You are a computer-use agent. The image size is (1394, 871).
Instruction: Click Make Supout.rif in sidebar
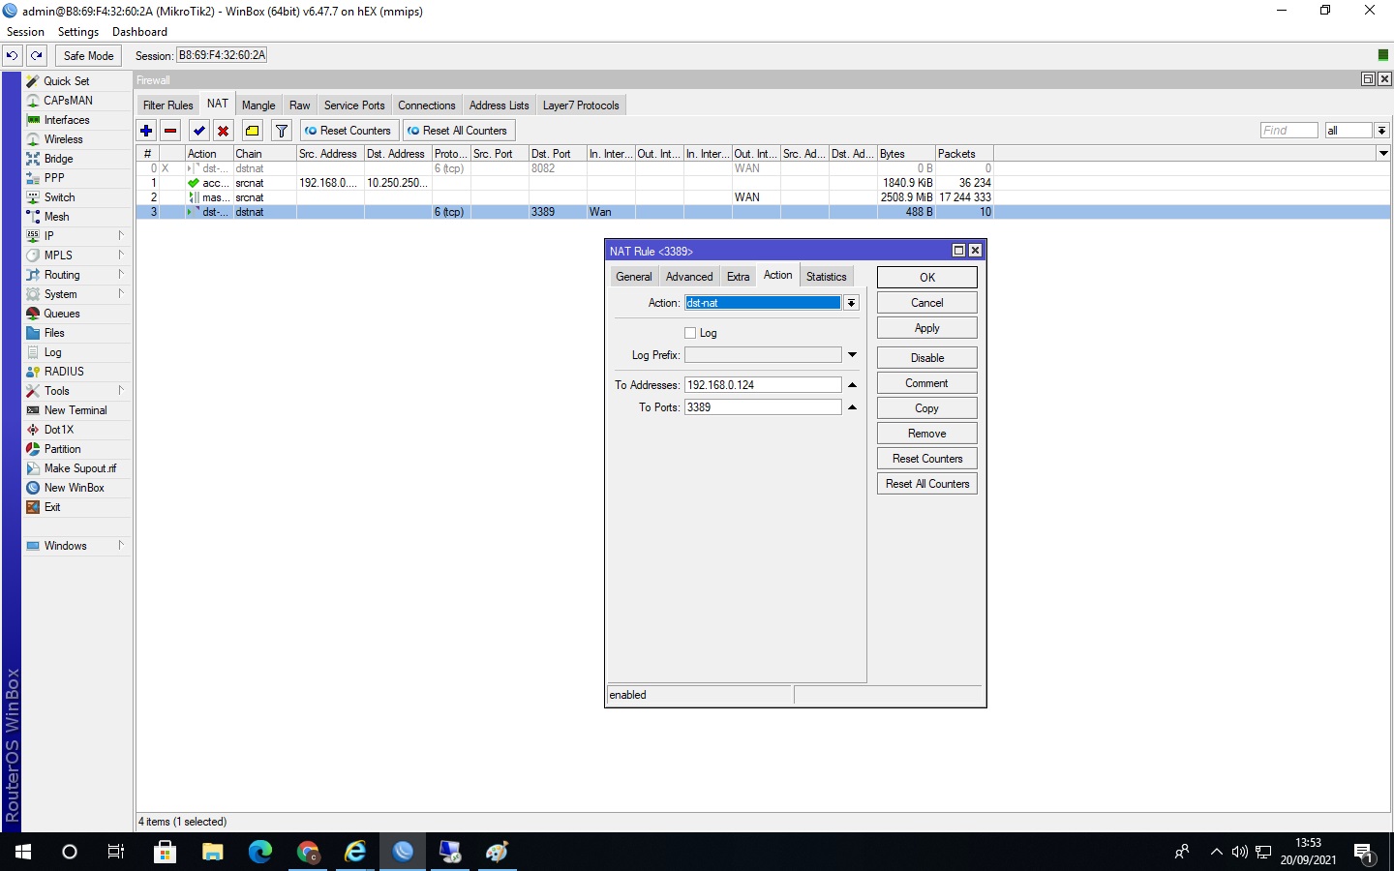point(79,468)
